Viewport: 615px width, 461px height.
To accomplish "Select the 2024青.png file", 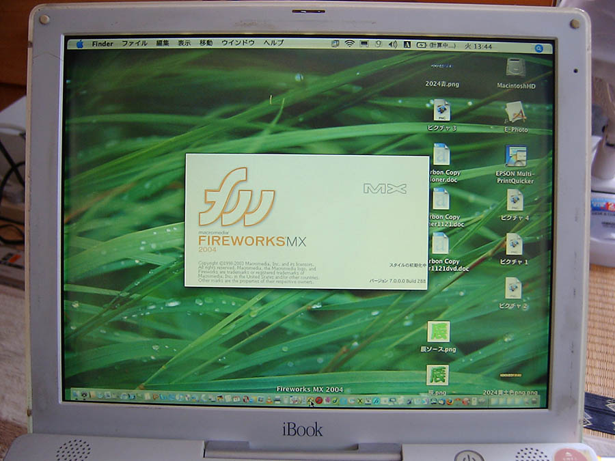I will coord(441,74).
